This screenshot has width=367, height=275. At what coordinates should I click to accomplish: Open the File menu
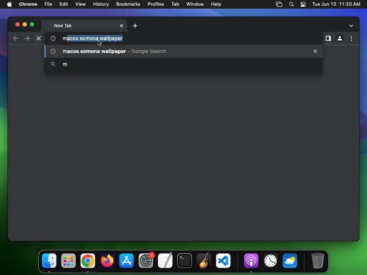click(x=48, y=4)
